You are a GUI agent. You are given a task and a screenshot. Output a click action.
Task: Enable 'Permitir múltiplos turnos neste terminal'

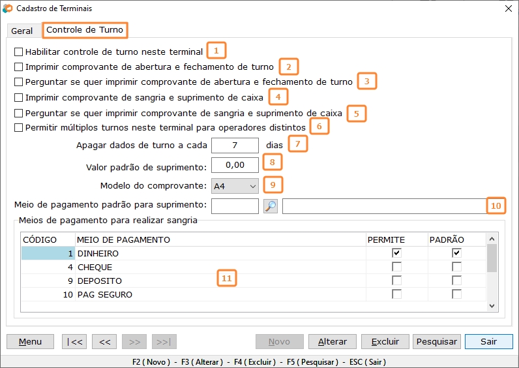pos(18,127)
